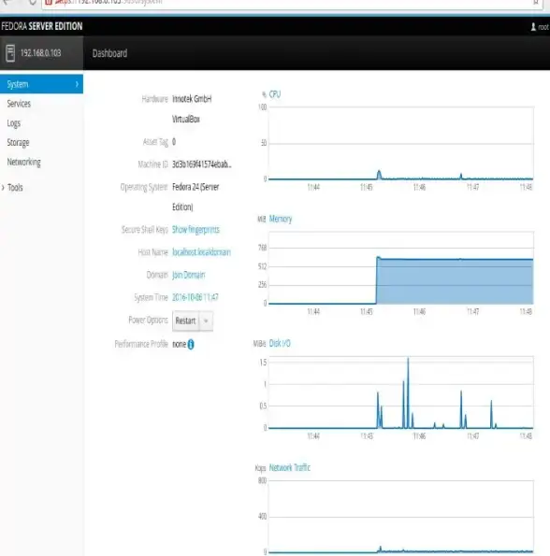Select Networking in the sidebar
This screenshot has height=556, width=550.
coord(23,162)
